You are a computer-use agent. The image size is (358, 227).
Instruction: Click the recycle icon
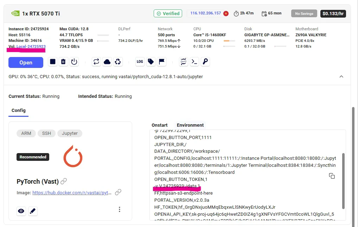(118, 62)
